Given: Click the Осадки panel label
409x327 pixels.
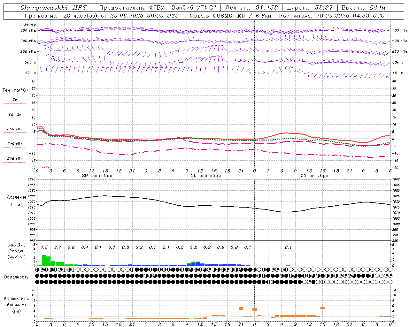Looking at the screenshot, I should [x=16, y=251].
